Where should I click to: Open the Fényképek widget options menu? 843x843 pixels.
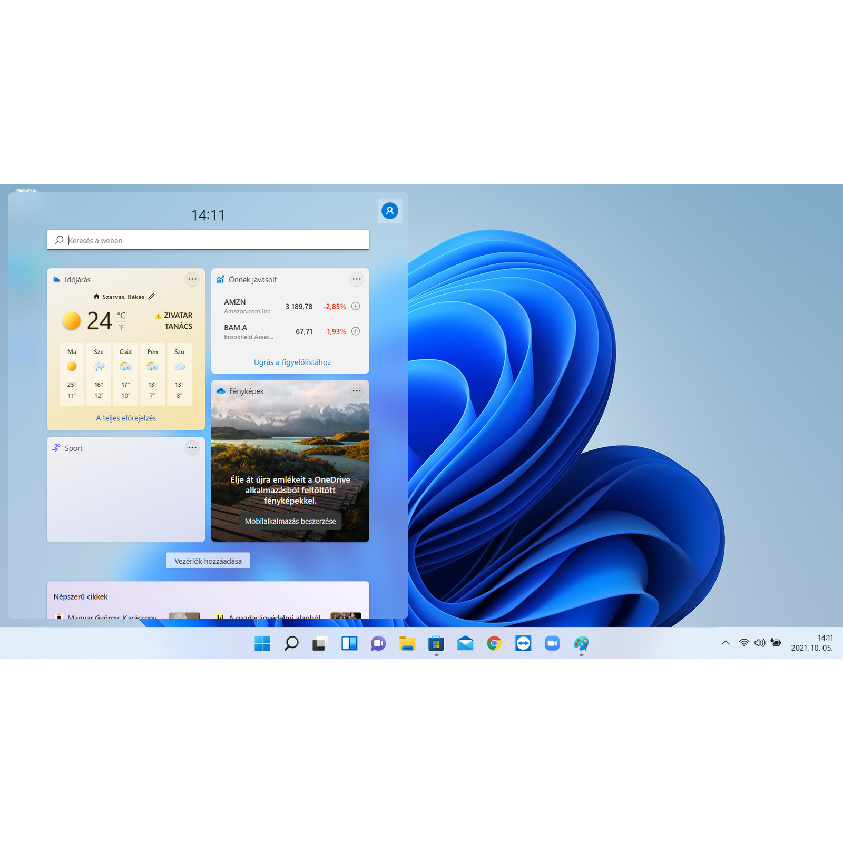click(357, 391)
